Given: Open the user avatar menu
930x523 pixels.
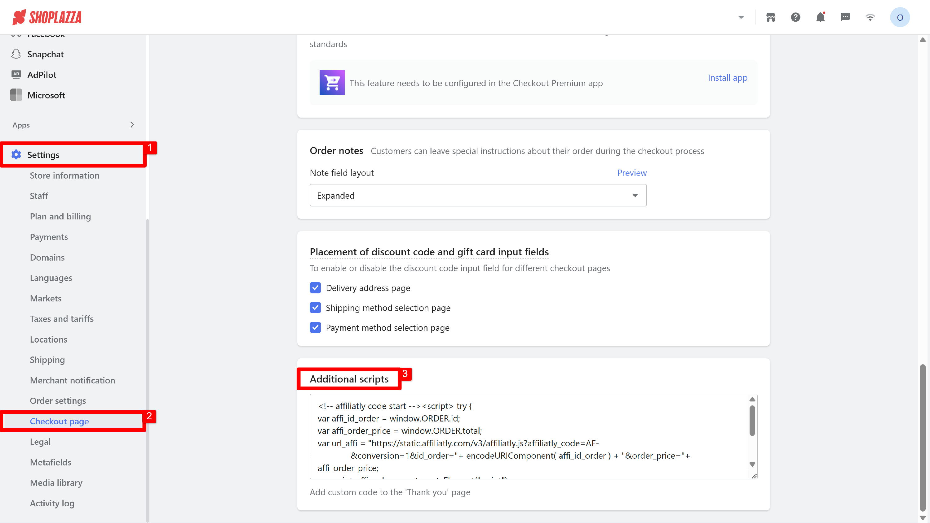Looking at the screenshot, I should [900, 17].
